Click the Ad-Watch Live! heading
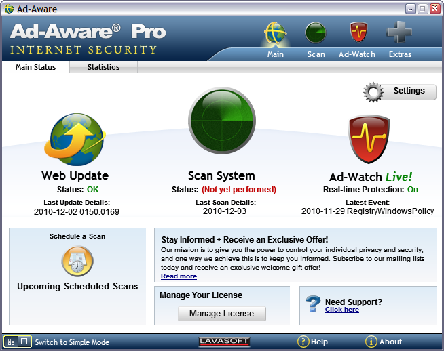The image size is (444, 351). click(371, 177)
